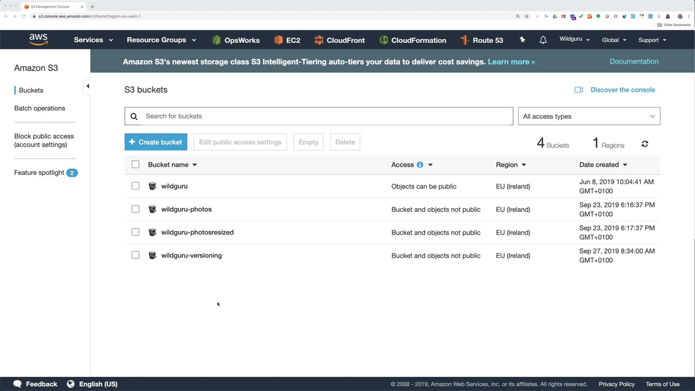
Task: Click the language globe icon
Action: point(71,384)
